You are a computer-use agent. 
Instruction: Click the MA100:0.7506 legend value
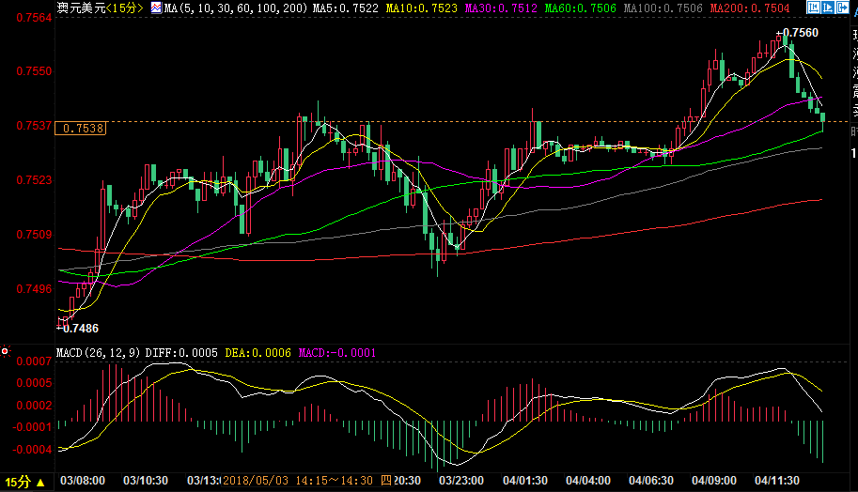663,8
